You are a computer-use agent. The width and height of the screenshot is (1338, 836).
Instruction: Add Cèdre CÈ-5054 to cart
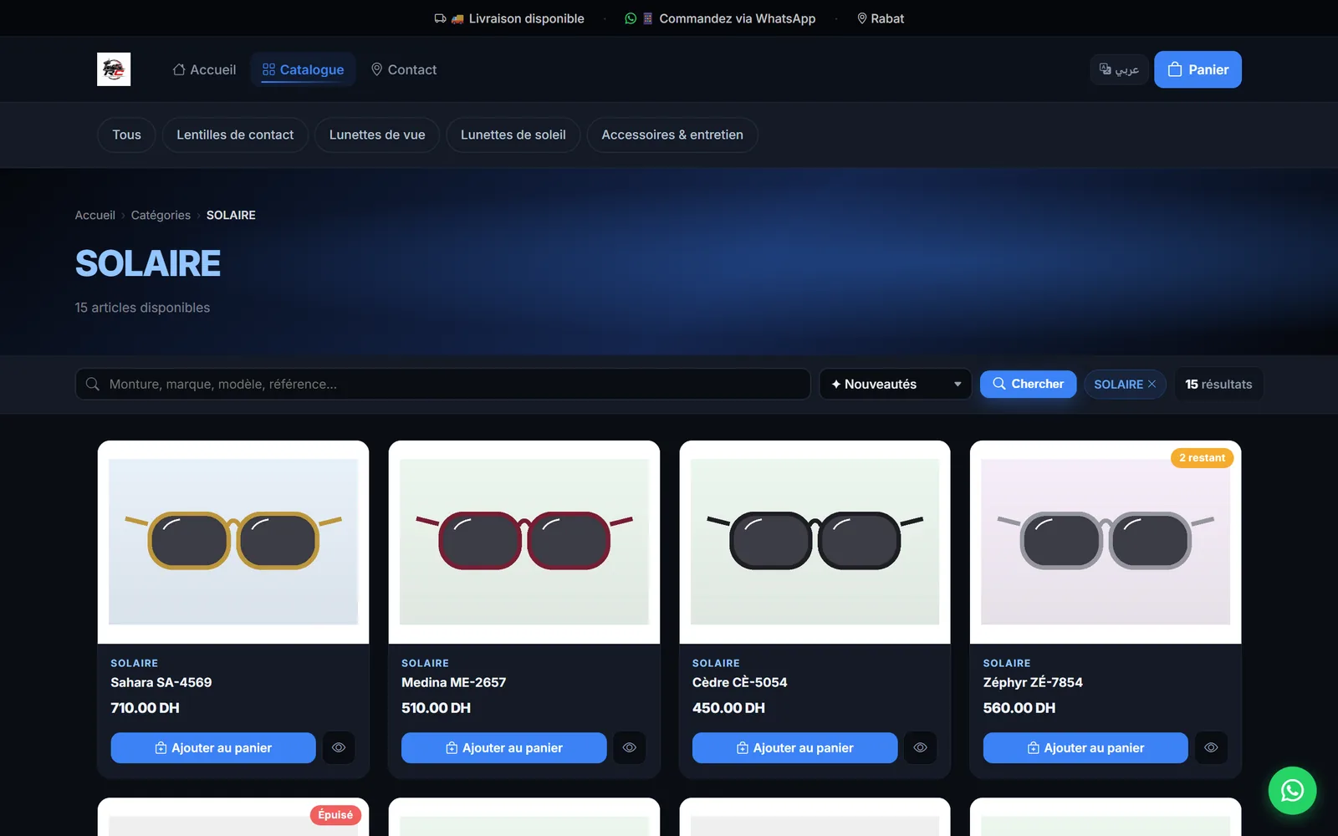pyautogui.click(x=794, y=747)
